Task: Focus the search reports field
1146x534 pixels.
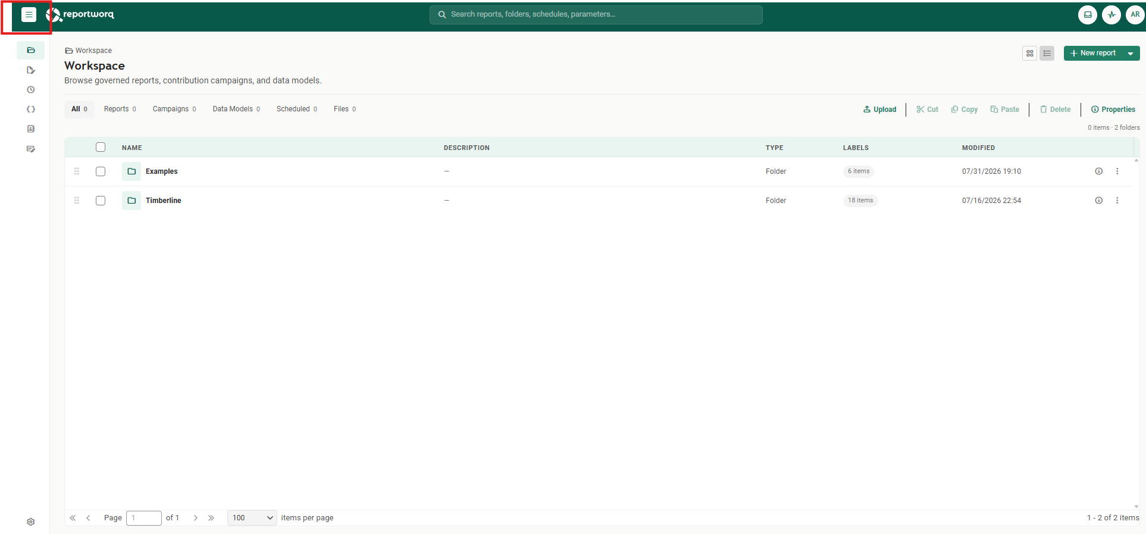Action: click(596, 15)
